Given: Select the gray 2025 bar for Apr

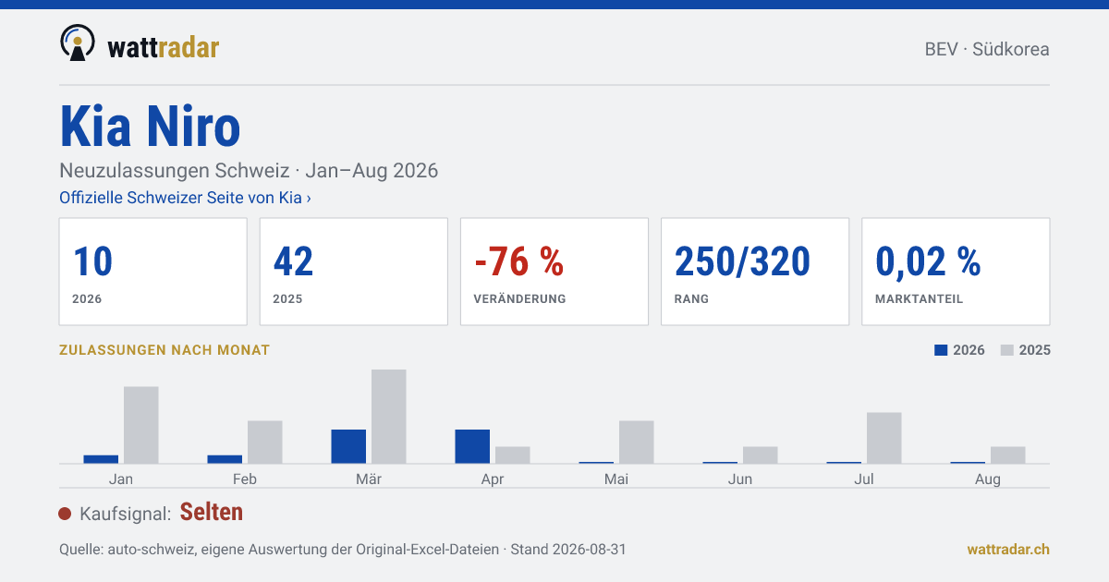Looking at the screenshot, I should click(x=513, y=455).
